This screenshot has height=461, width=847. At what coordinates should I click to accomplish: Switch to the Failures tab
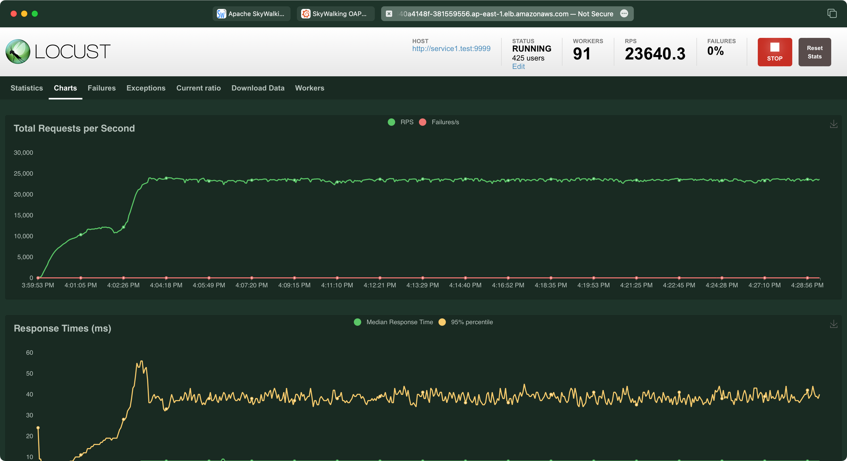click(102, 88)
